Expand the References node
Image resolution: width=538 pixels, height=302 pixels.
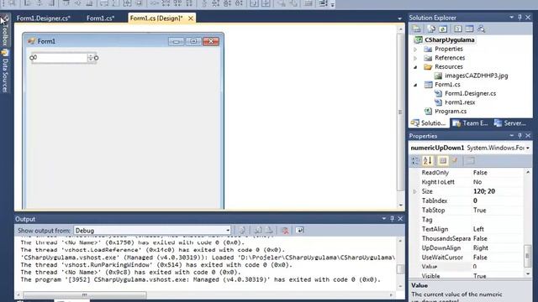pos(415,58)
